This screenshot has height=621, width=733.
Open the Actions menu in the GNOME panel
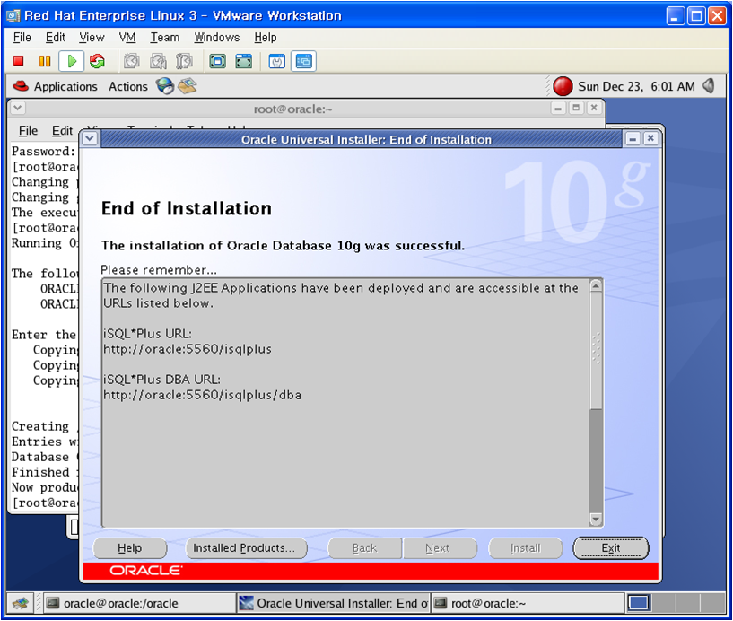coord(128,86)
